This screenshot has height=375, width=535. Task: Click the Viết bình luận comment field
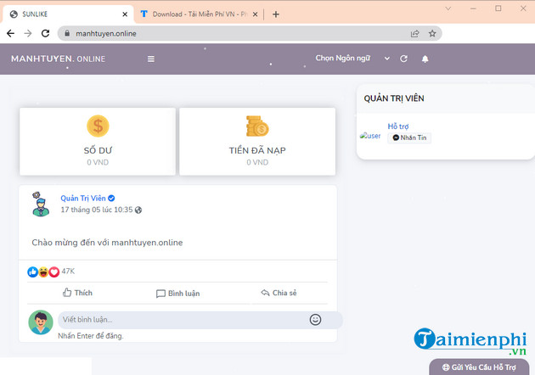coord(200,320)
